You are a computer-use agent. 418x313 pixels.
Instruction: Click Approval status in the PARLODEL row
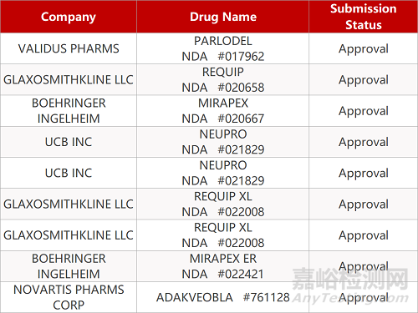coord(364,48)
